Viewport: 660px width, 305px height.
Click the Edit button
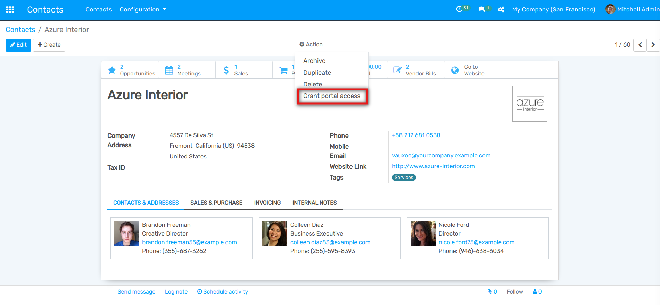tap(18, 45)
